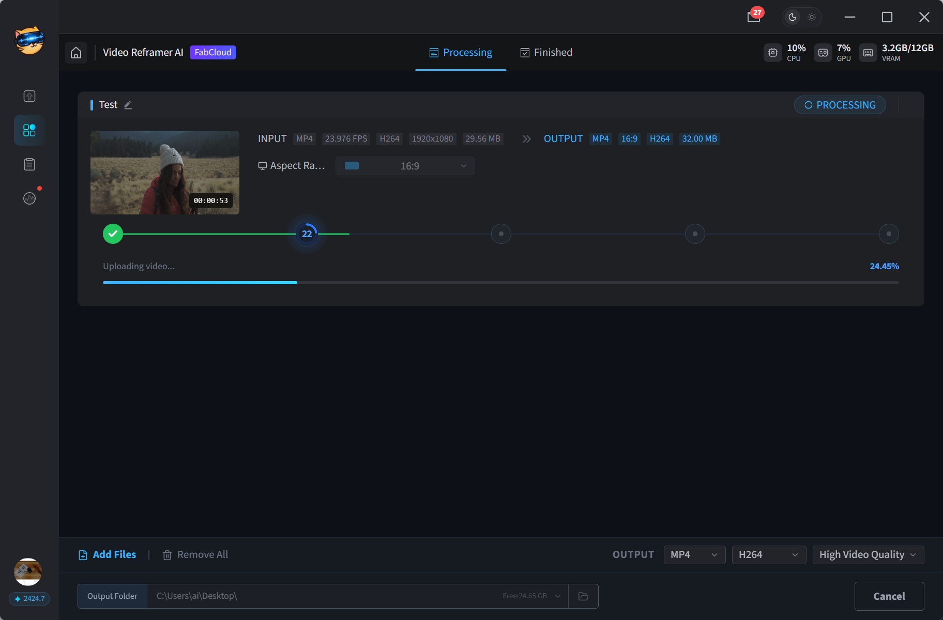
Task: Click the completed green checkmark step
Action: (x=113, y=234)
